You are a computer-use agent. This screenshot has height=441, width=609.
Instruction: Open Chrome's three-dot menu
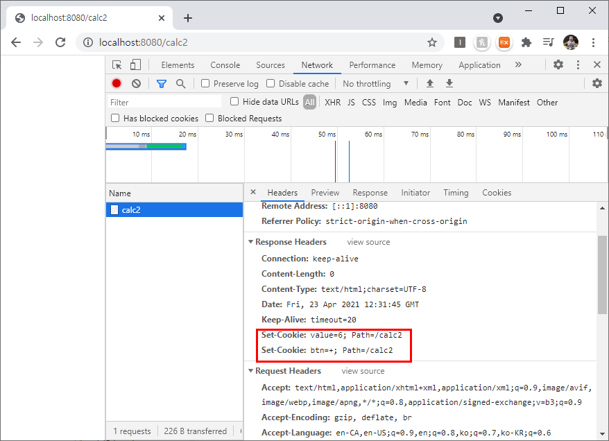coord(593,42)
